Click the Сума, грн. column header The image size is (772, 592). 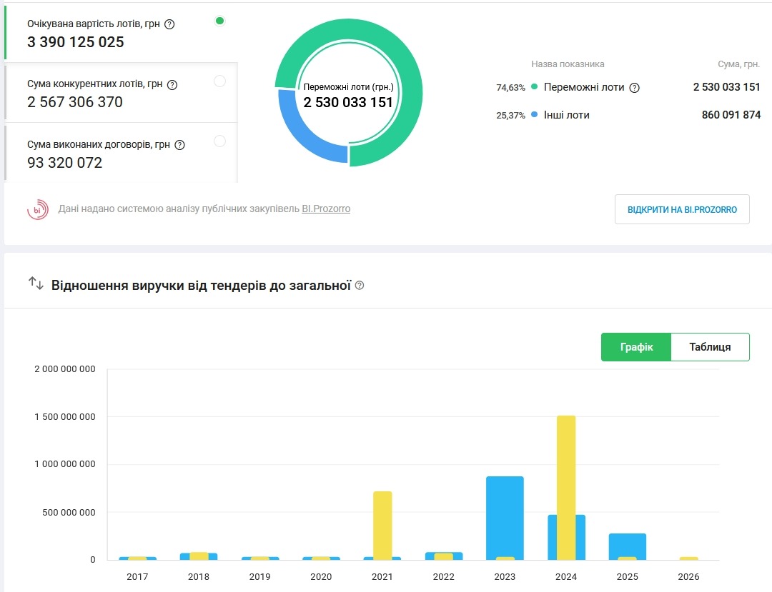click(738, 64)
